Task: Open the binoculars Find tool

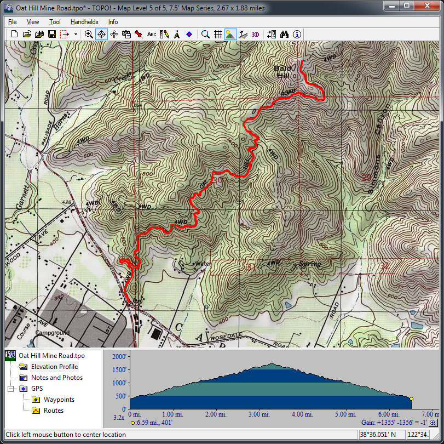Action: (x=284, y=34)
